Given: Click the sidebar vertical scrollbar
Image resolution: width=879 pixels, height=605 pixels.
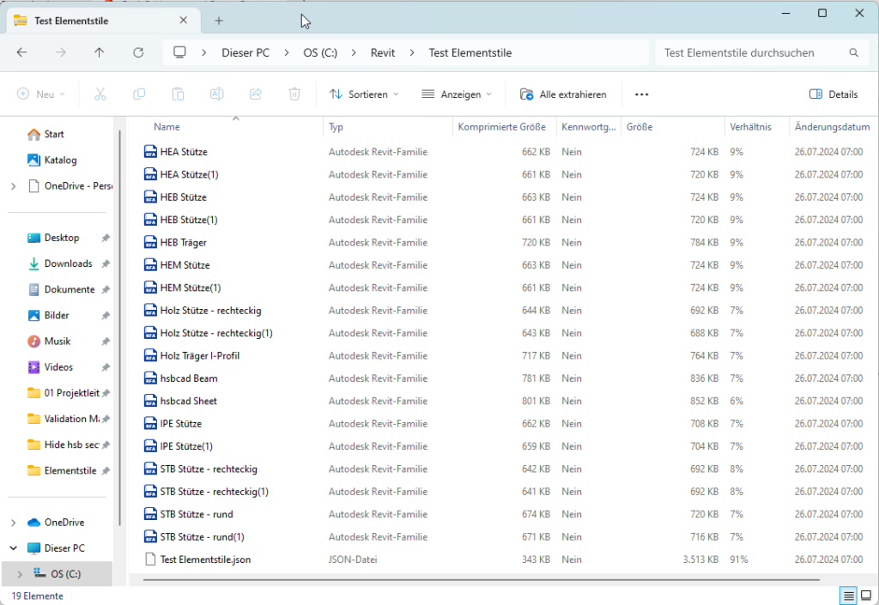Looking at the screenshot, I should pyautogui.click(x=120, y=328).
